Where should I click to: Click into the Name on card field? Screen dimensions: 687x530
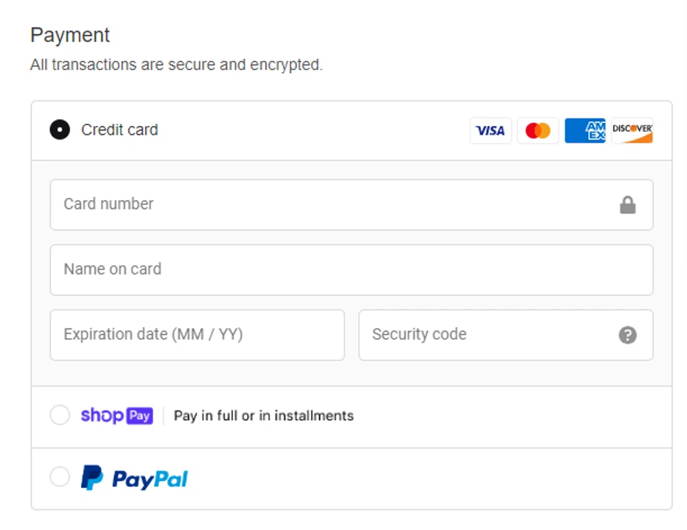(x=351, y=269)
